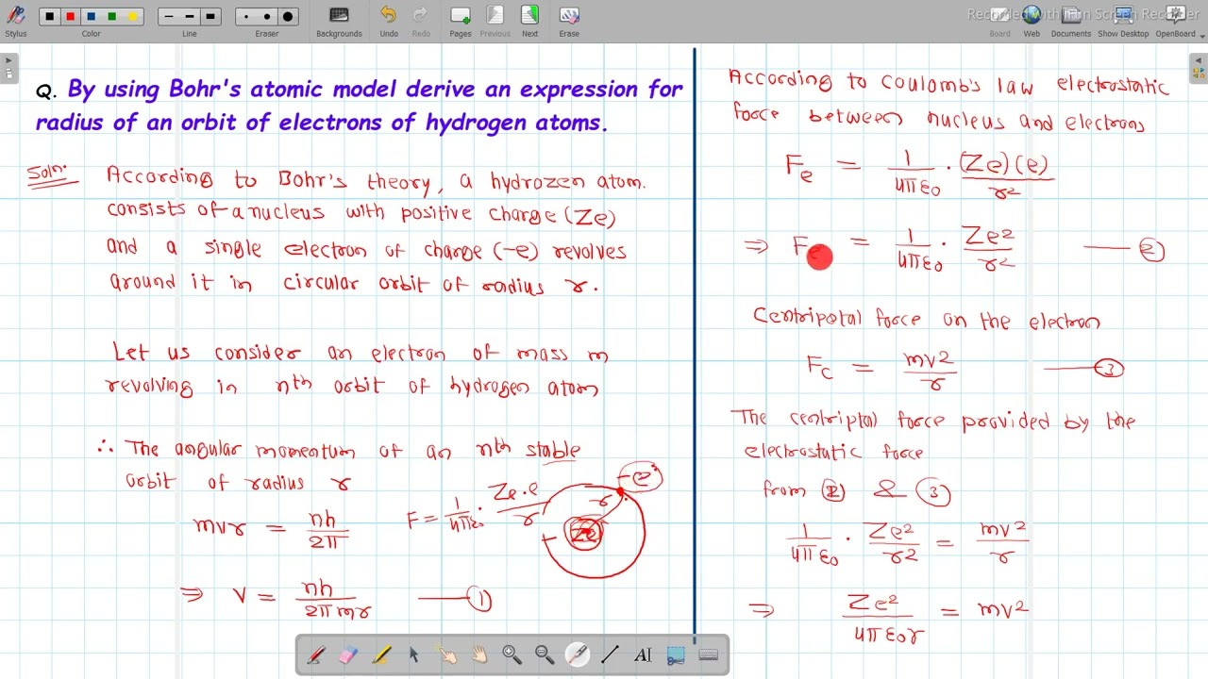Screen dimensions: 1208x679
Task: Go to the Previous page
Action: click(495, 20)
